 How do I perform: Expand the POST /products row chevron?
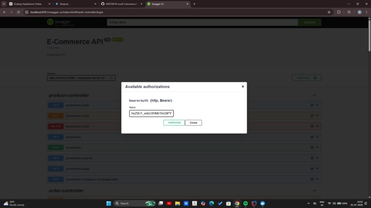[x=317, y=147]
